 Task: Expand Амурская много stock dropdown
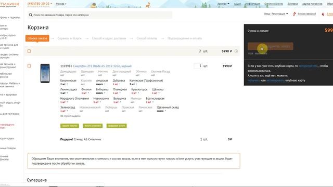click(101, 84)
